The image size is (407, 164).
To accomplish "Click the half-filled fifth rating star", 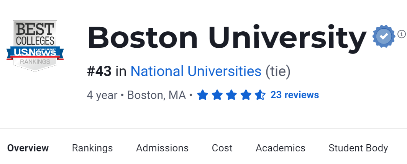I will pos(260,95).
